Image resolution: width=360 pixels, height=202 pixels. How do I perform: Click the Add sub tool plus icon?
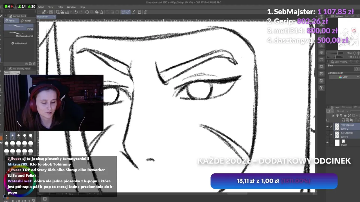pyautogui.click(x=13, y=43)
